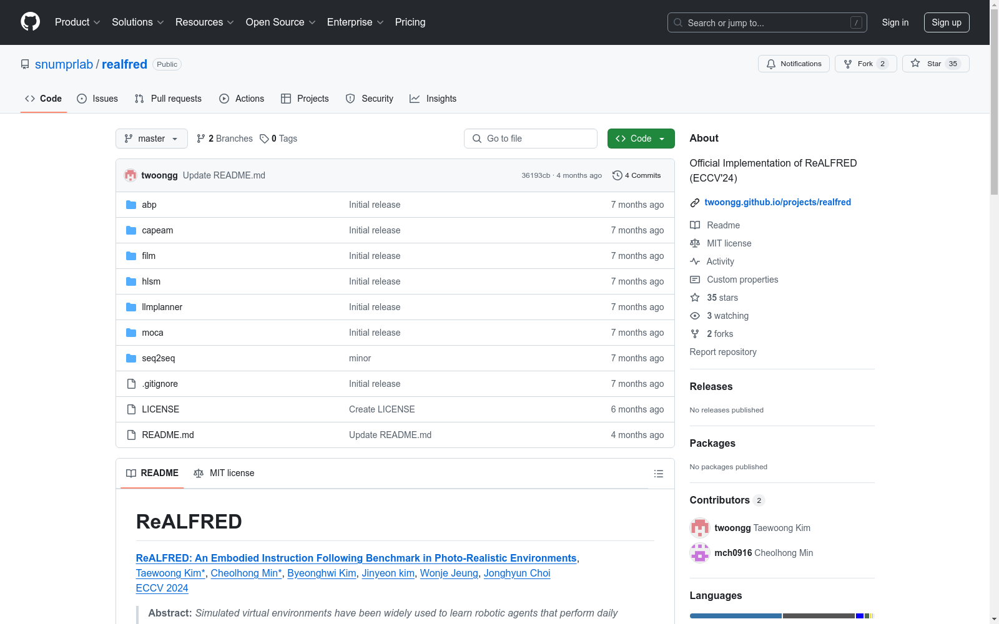The height and width of the screenshot is (624, 999).
Task: Select the MIT license tab in README
Action: point(224,474)
